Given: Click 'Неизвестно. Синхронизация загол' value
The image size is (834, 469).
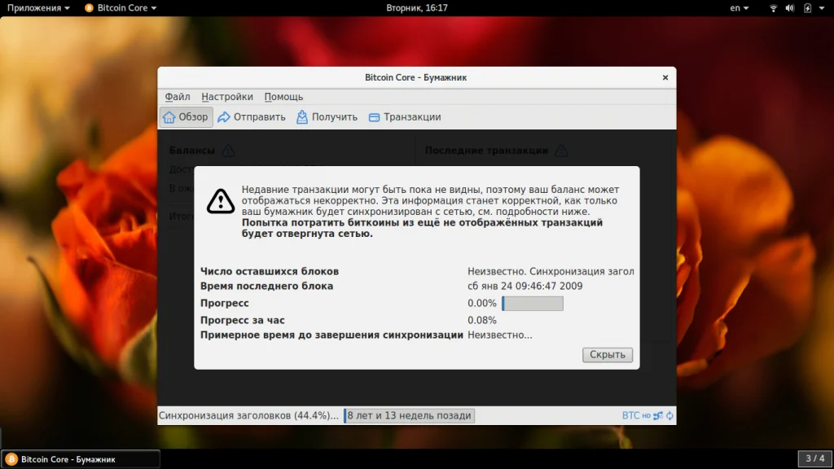Looking at the screenshot, I should pyautogui.click(x=551, y=271).
